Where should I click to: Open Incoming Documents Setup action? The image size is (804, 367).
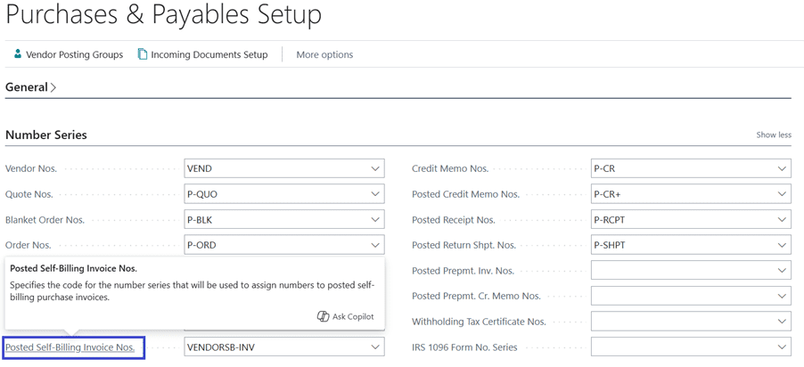[209, 54]
